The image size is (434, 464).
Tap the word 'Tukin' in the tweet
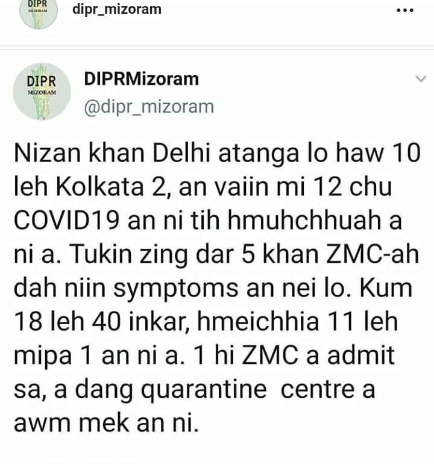100,254
